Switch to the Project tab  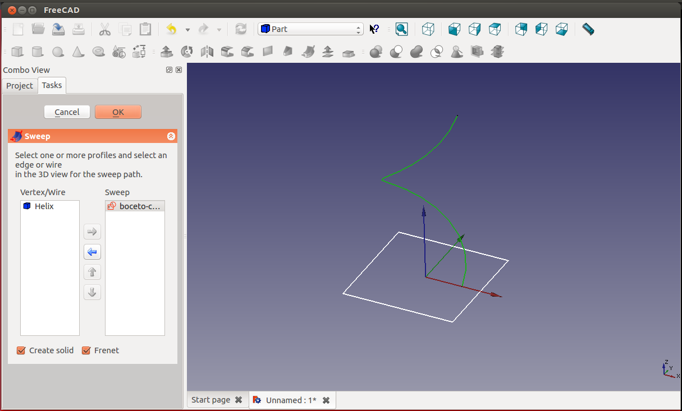click(20, 86)
